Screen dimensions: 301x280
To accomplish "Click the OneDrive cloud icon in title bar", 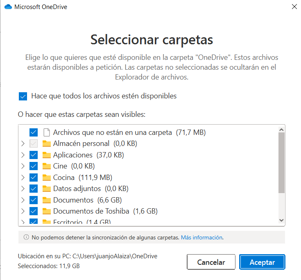I will coord(8,7).
